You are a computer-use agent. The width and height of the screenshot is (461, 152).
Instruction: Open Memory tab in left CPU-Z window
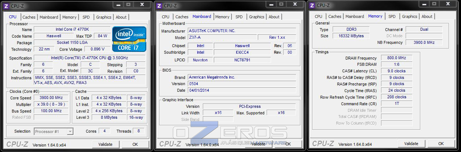69,17
